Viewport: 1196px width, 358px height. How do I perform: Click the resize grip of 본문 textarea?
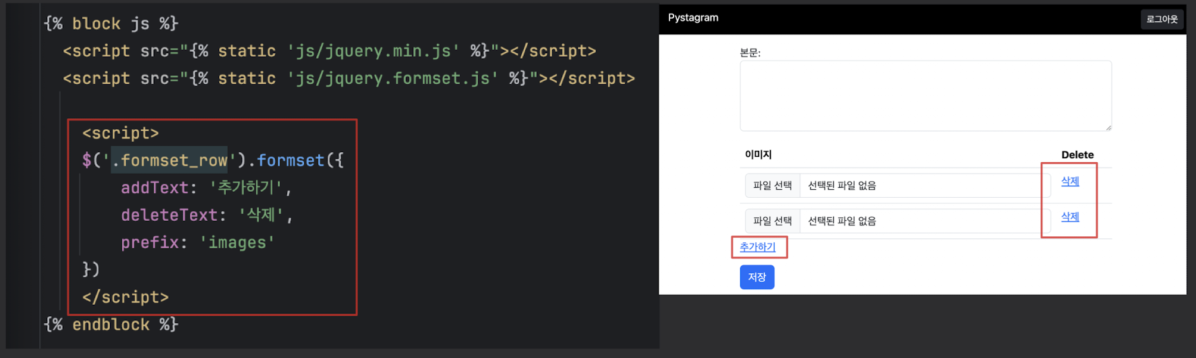coord(1108,127)
